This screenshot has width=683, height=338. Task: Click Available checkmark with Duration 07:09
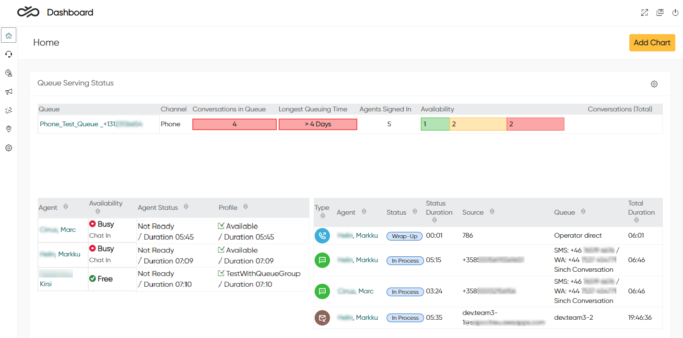(221, 250)
